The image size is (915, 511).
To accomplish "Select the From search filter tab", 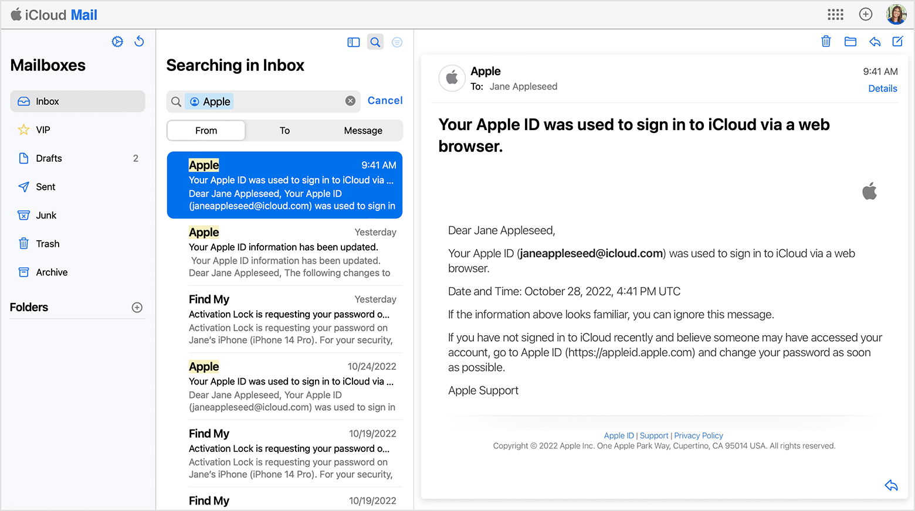I will pos(206,131).
